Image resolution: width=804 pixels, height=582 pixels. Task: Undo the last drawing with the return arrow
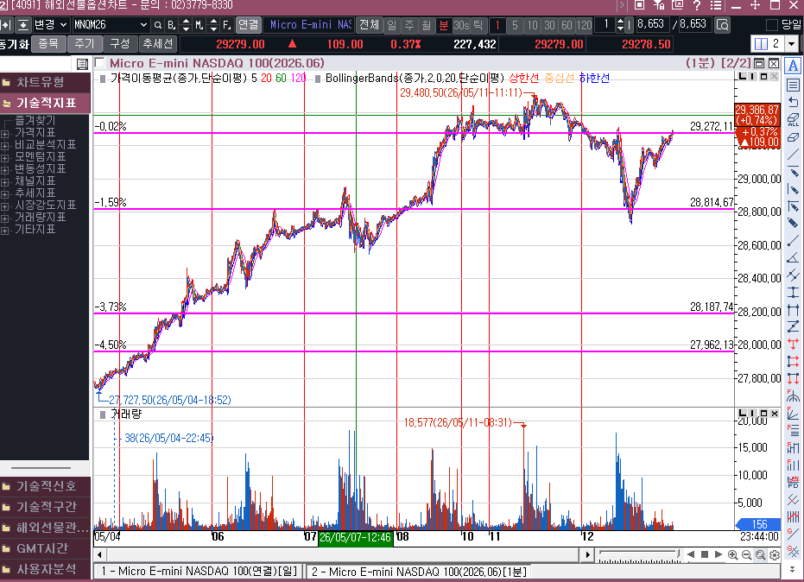pos(793,102)
